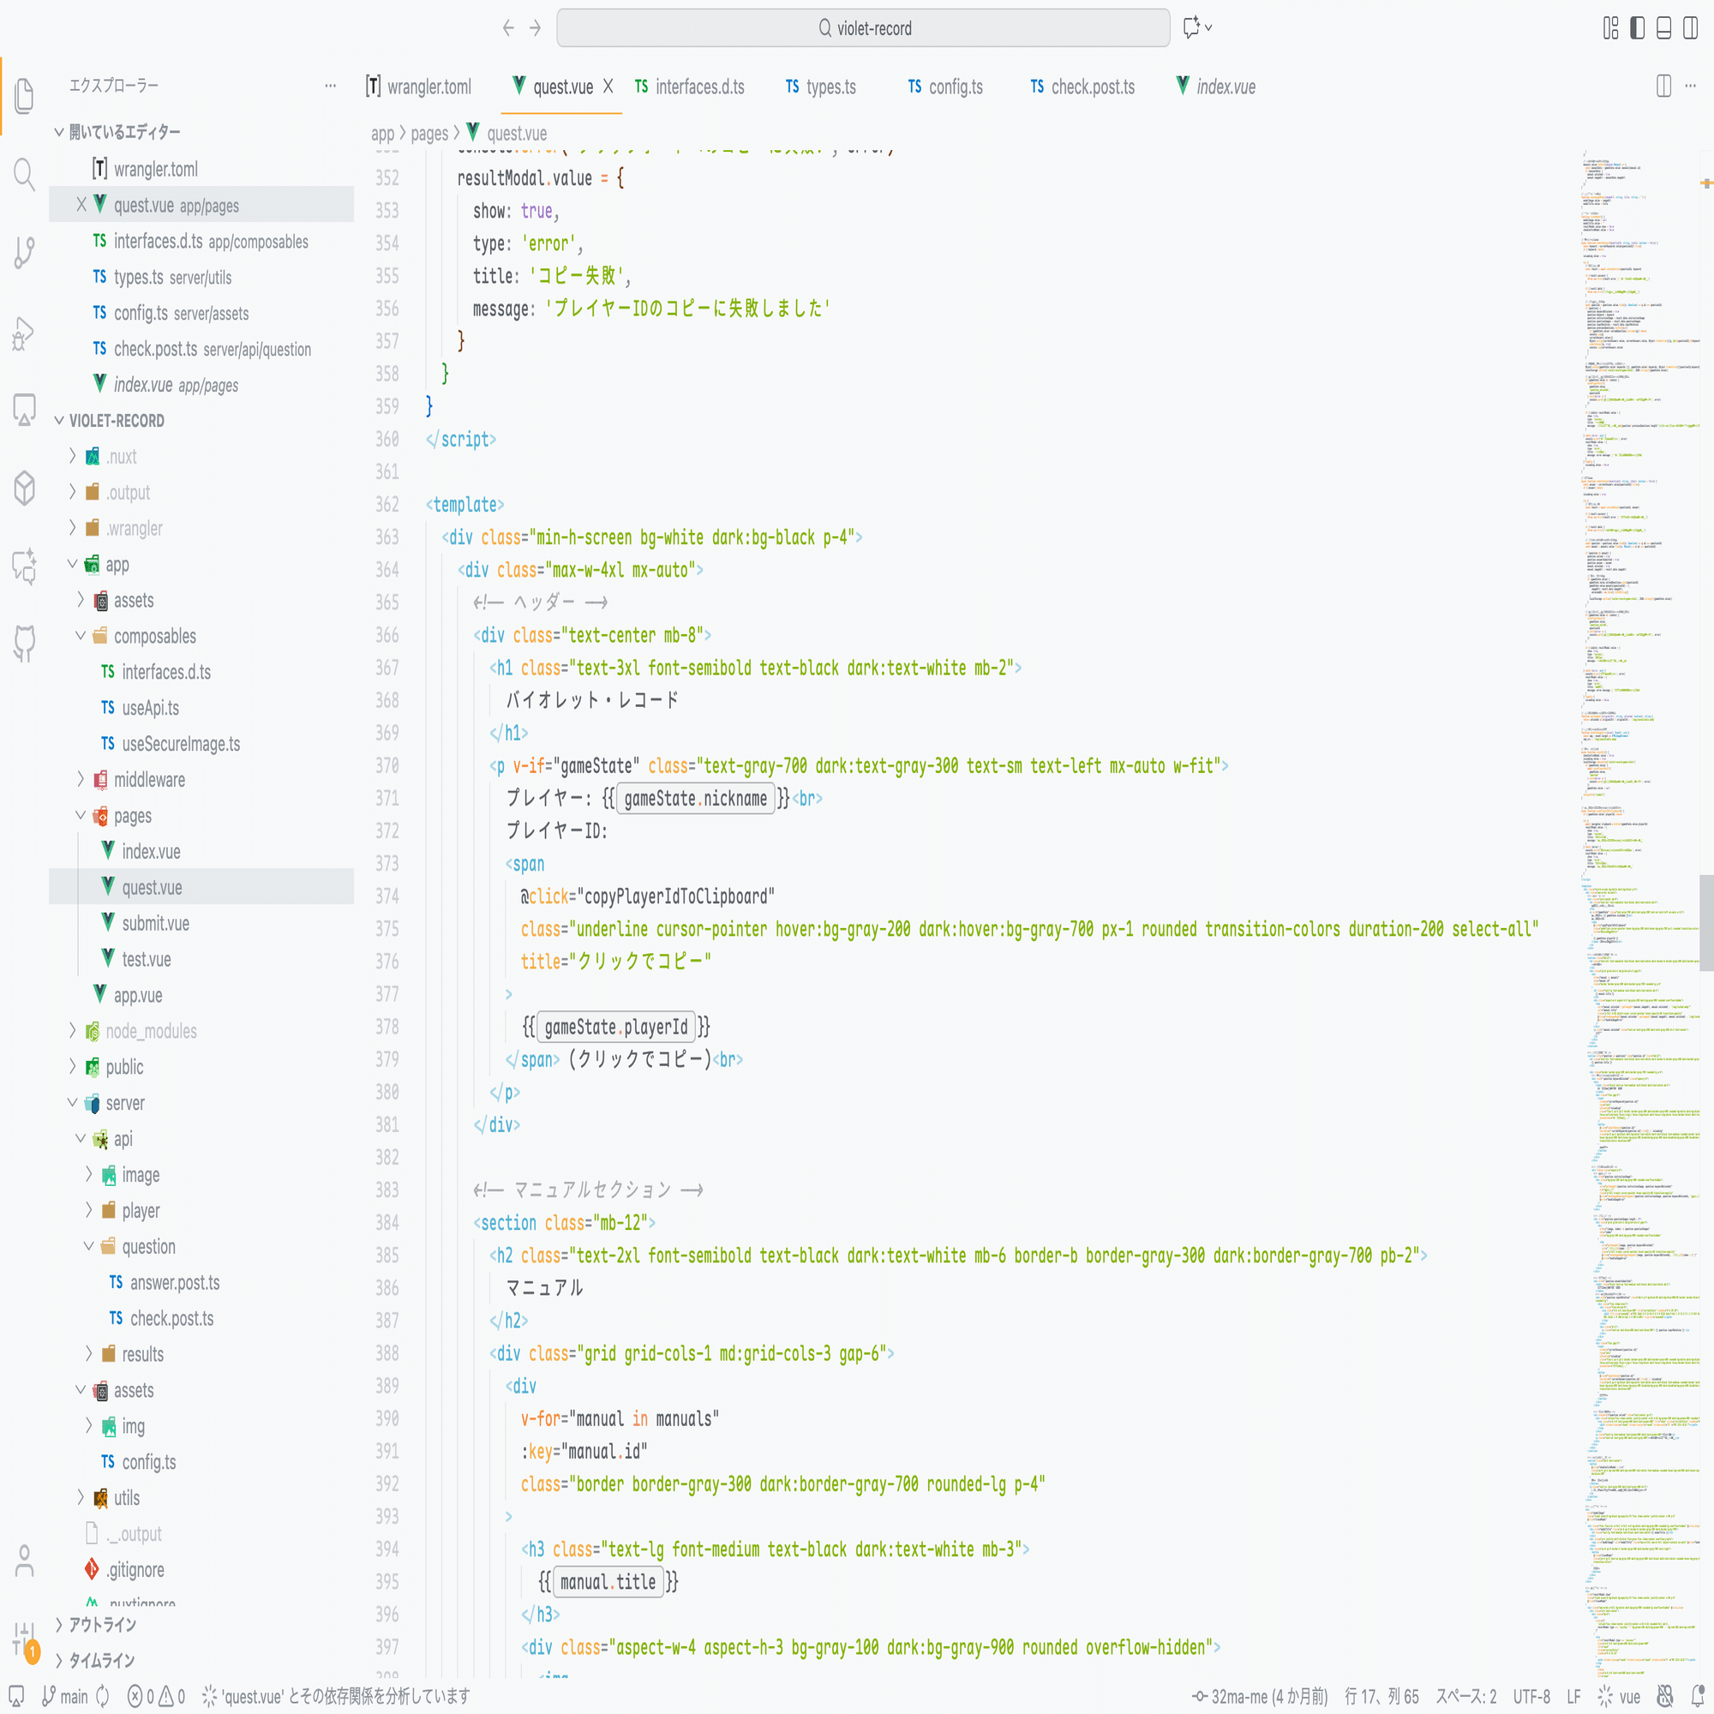
Task: Open the Accounts icon
Action: point(24,1561)
